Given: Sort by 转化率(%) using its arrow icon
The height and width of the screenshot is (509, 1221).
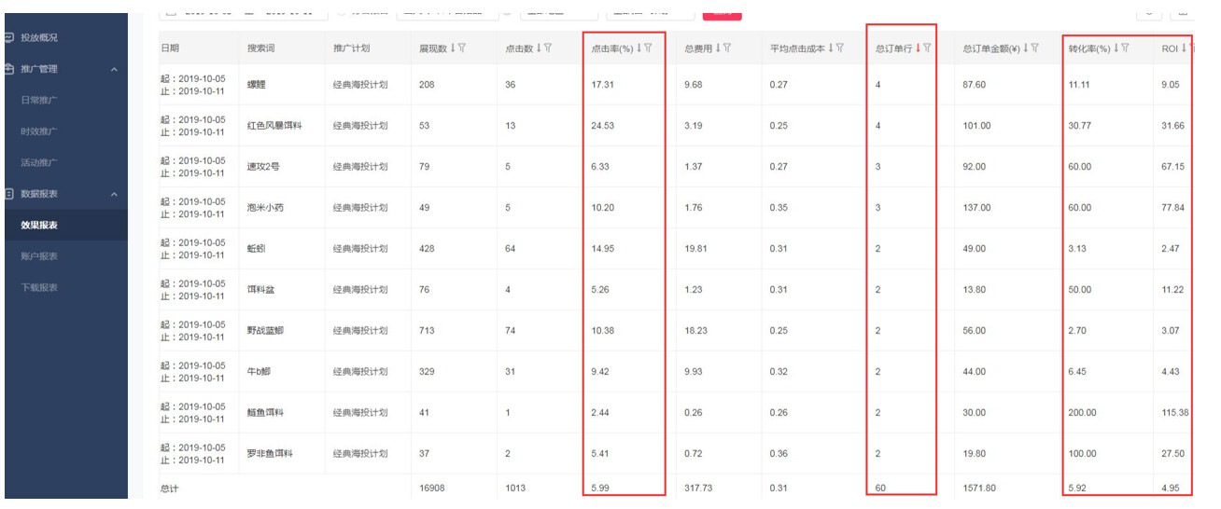Looking at the screenshot, I should tap(1116, 48).
